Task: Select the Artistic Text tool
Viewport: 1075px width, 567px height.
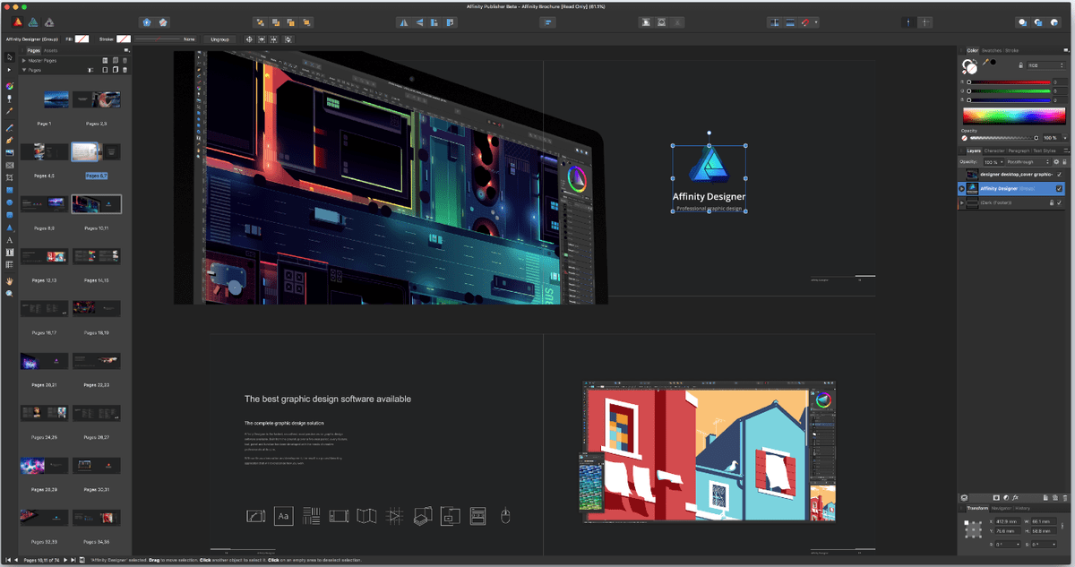Action: 10,240
